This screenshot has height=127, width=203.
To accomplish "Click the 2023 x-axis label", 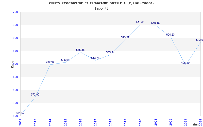I will pyautogui.click(x=186, y=122).
